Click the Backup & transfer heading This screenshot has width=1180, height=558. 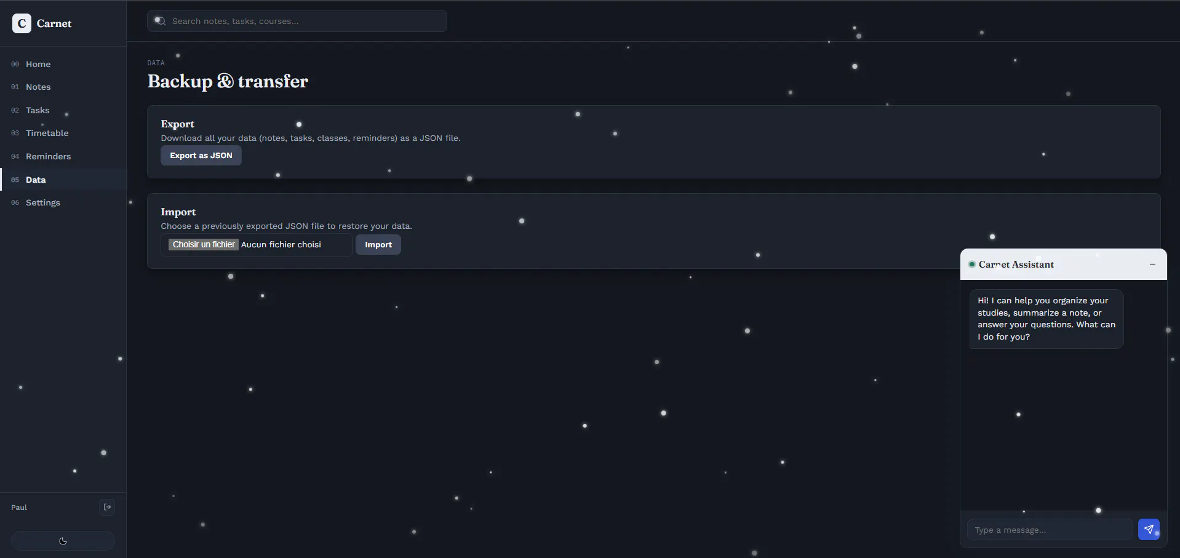click(x=228, y=81)
